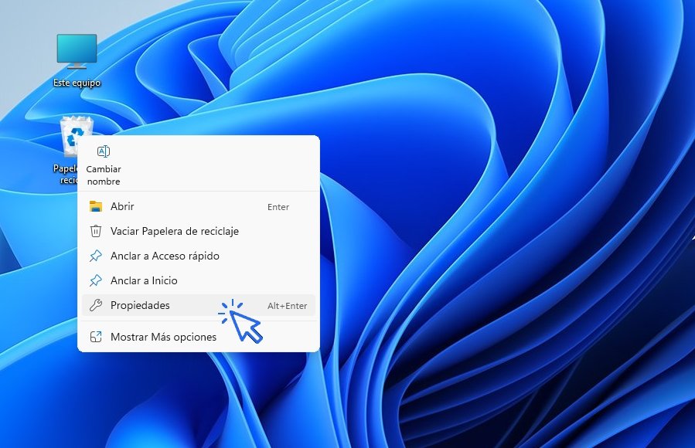
Task: Click the pin icon beside Anclar a Inicio
Action: (x=96, y=280)
